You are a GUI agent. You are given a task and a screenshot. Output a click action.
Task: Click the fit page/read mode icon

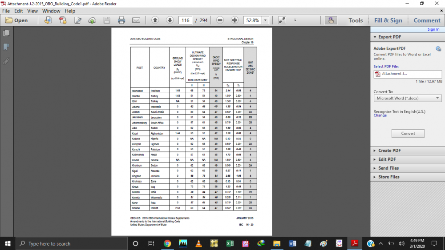click(x=282, y=20)
